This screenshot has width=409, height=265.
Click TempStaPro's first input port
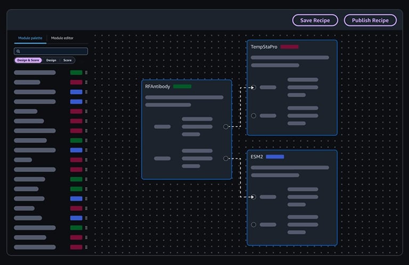pyautogui.click(x=253, y=87)
